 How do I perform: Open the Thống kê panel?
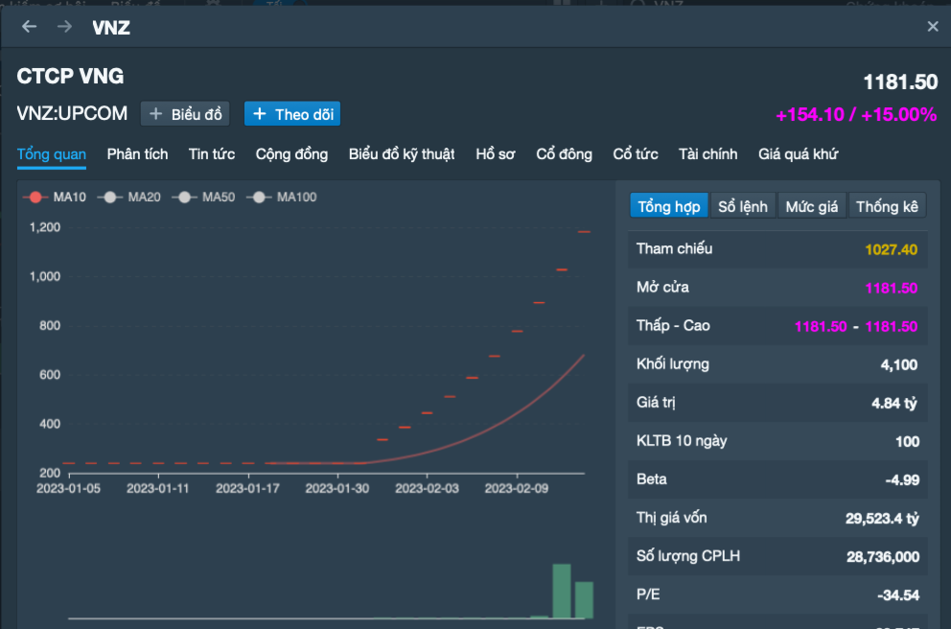click(x=887, y=206)
